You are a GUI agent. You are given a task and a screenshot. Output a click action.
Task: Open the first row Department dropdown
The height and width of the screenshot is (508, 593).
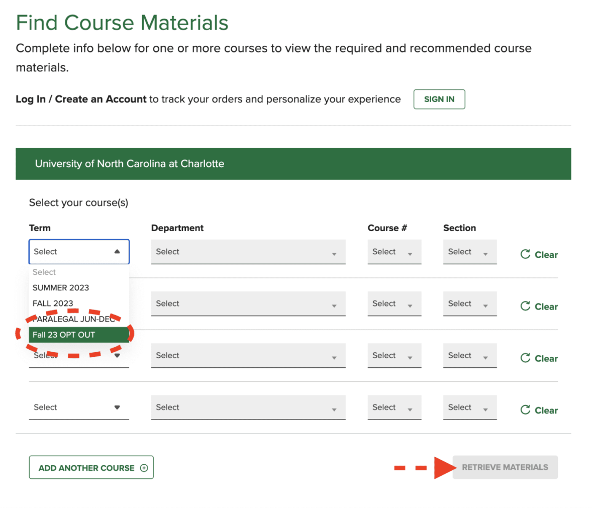pyautogui.click(x=248, y=252)
